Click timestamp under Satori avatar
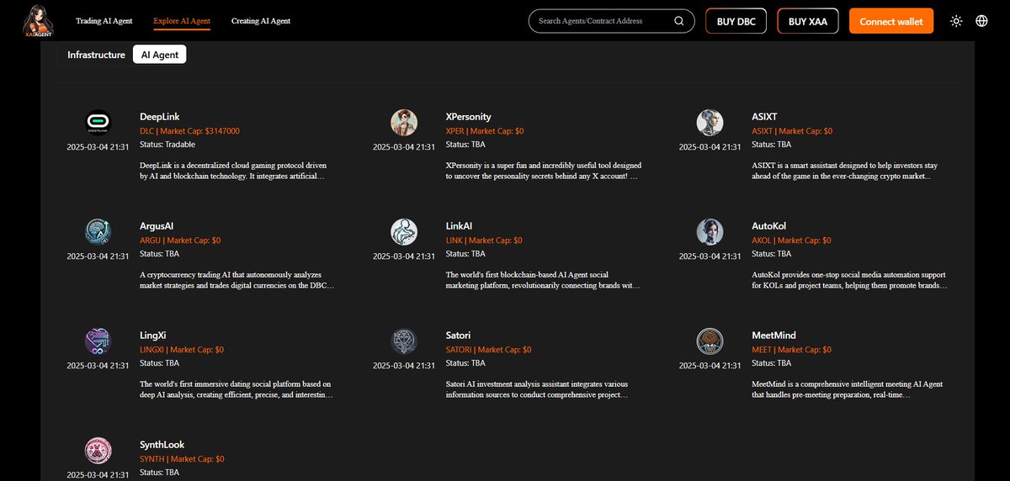The height and width of the screenshot is (481, 1010). click(x=404, y=366)
